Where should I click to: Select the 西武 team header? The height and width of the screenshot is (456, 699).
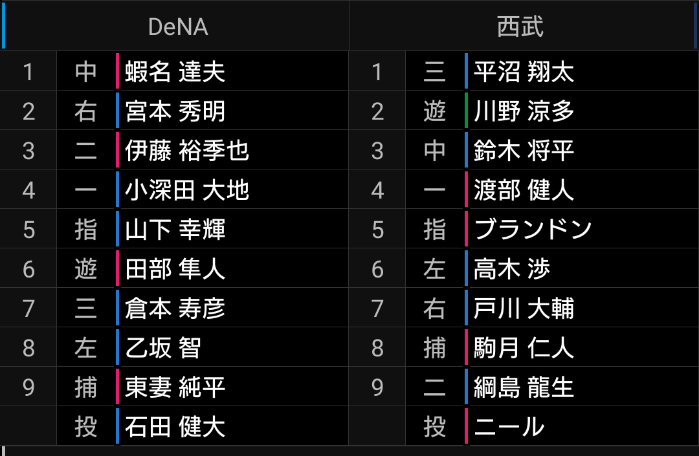click(520, 27)
